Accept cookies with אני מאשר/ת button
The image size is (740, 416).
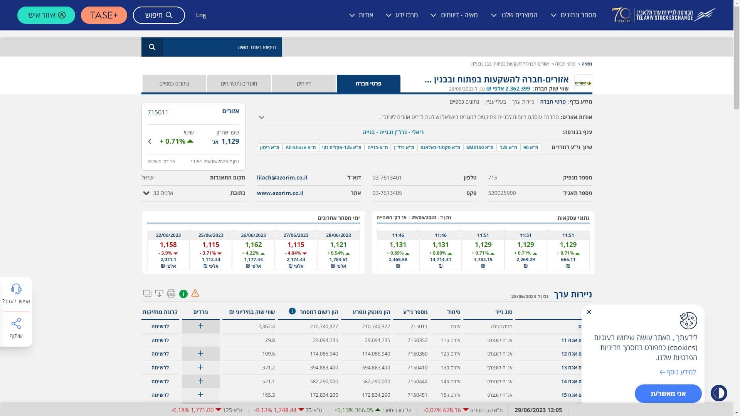pyautogui.click(x=668, y=394)
